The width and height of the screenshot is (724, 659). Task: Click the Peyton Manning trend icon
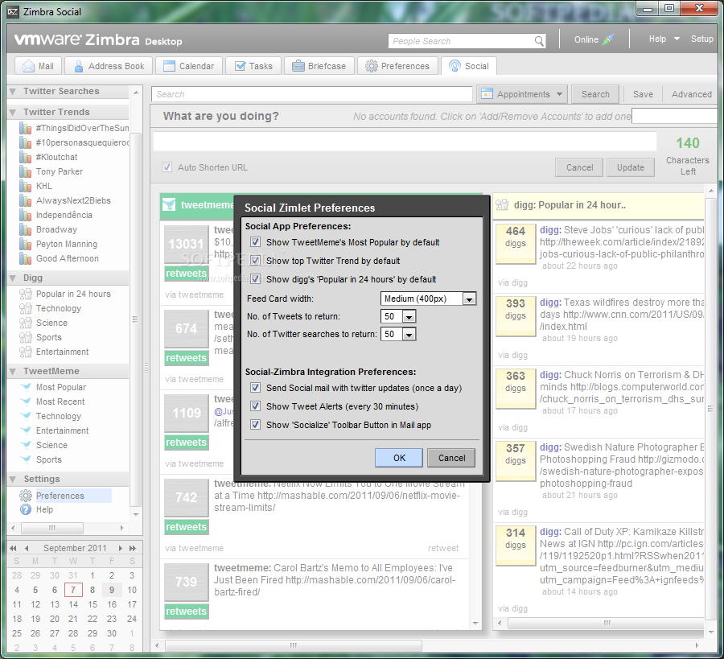point(26,244)
